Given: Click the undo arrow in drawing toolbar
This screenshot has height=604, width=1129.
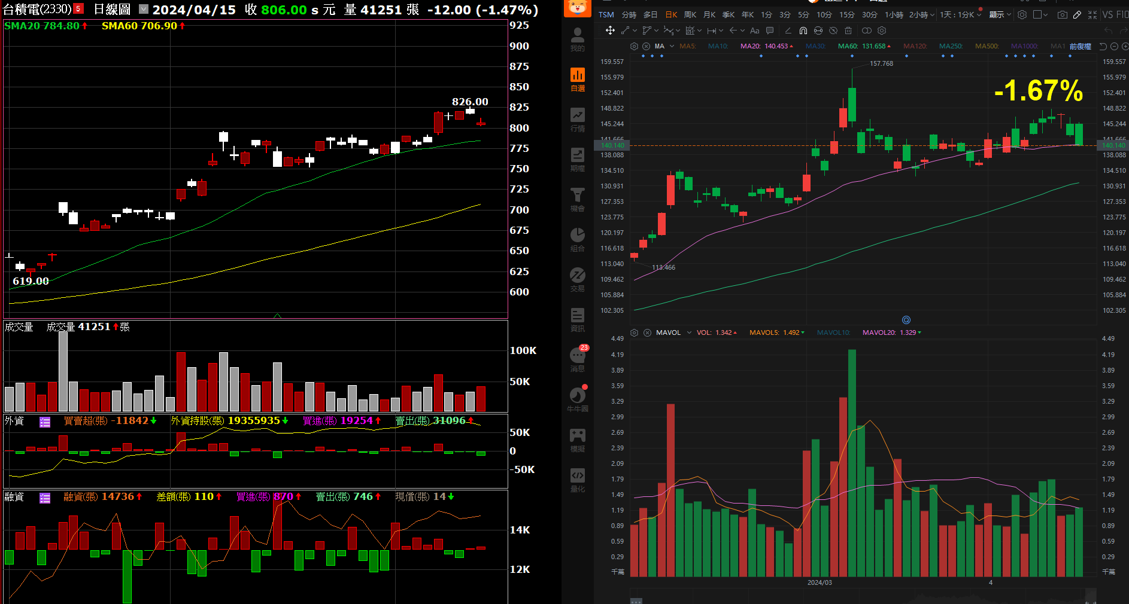Looking at the screenshot, I should click(x=1108, y=30).
